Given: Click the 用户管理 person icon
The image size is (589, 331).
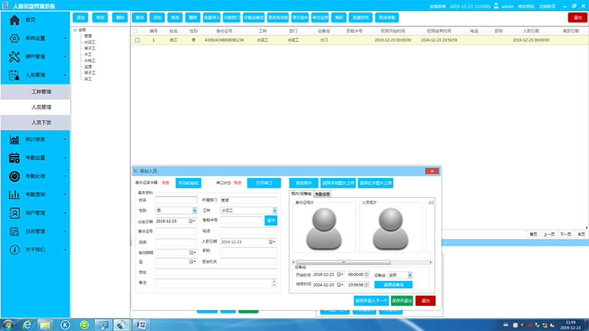Looking at the screenshot, I should pyautogui.click(x=14, y=213).
